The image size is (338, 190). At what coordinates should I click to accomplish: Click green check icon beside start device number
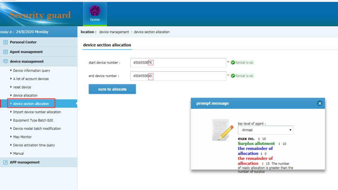(233, 62)
